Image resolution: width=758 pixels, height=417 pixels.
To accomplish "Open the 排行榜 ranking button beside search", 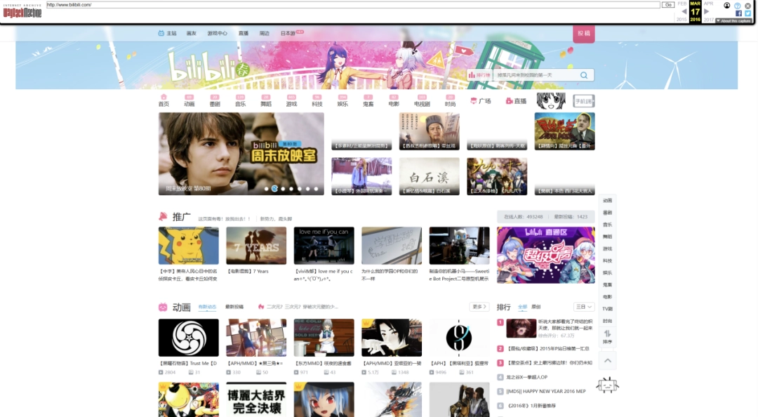I will [x=479, y=75].
